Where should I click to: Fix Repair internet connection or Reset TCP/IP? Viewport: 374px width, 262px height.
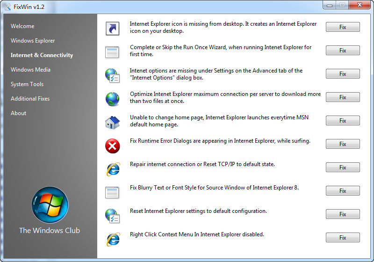pyautogui.click(x=343, y=167)
